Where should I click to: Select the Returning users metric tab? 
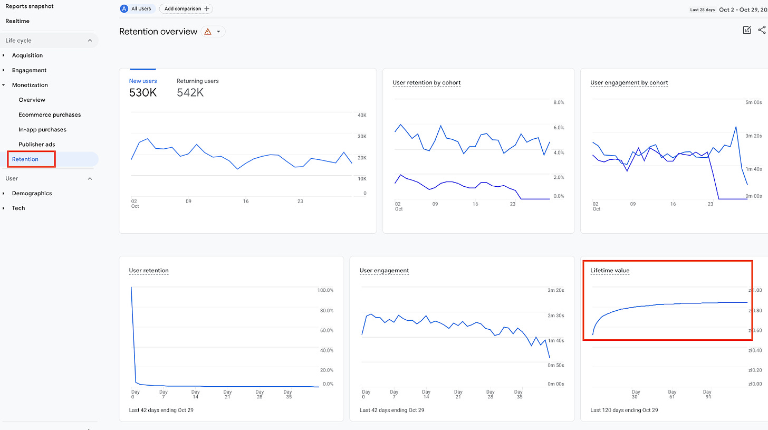point(198,81)
